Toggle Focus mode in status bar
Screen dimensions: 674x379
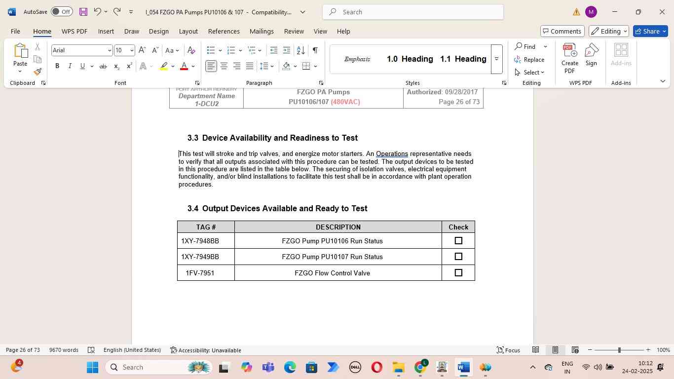click(x=508, y=350)
